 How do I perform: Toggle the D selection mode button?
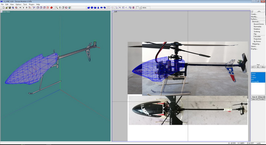click(x=27, y=8)
